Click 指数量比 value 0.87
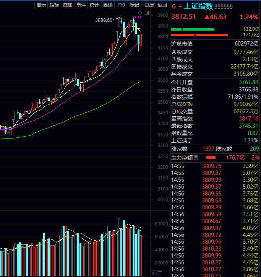Screen dimensions: 261x277 [253, 133]
